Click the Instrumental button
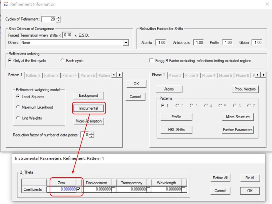 [88, 108]
